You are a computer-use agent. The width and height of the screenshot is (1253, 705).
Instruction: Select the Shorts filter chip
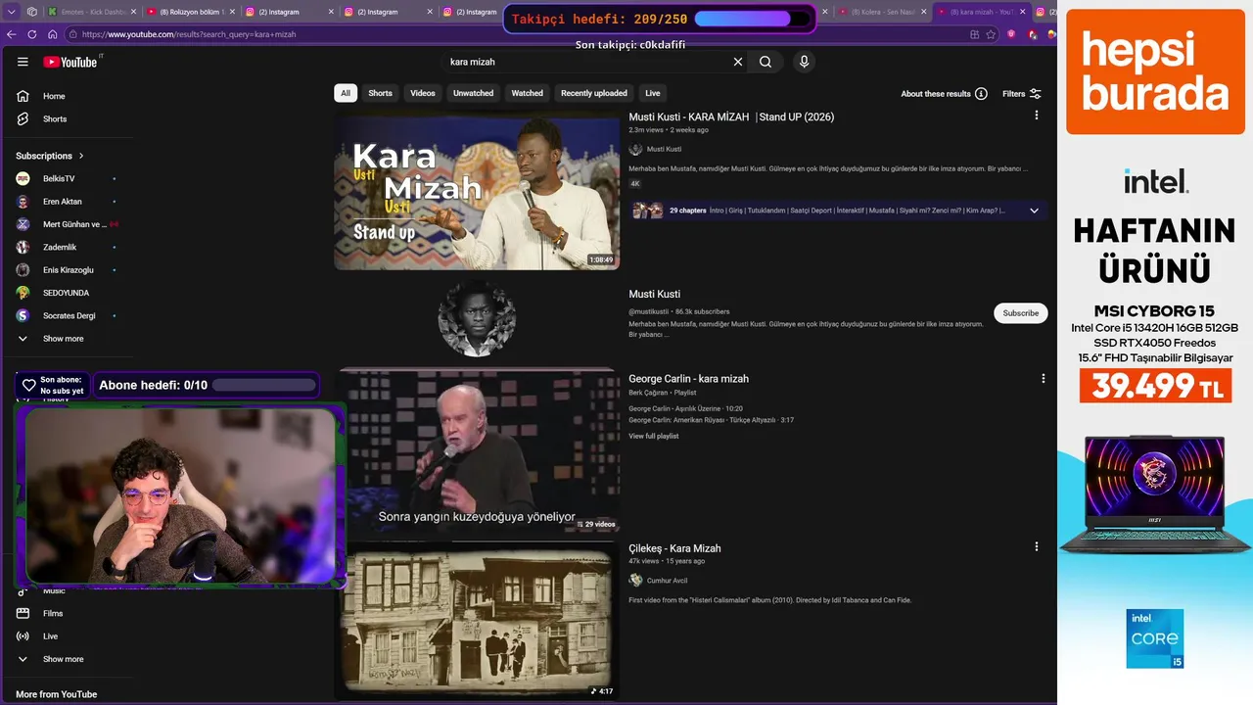pyautogui.click(x=380, y=93)
